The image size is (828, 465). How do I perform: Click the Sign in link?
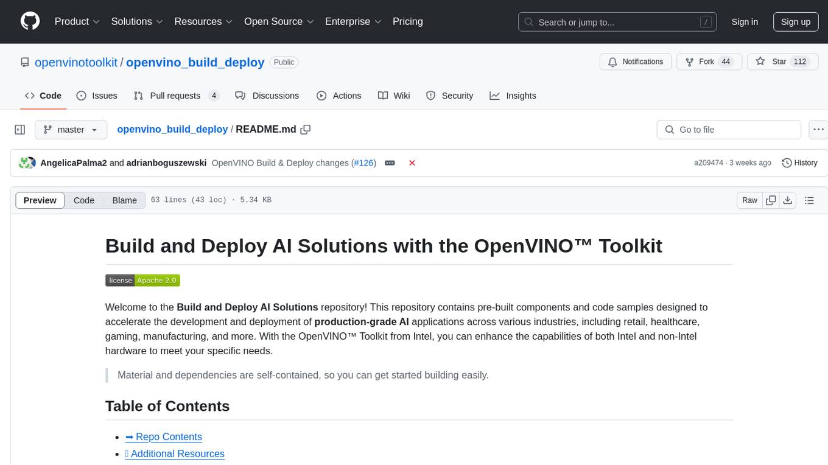745,22
